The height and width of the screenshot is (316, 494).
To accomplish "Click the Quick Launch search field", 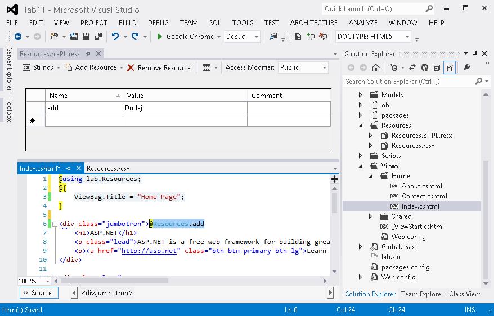I will pos(374,9).
